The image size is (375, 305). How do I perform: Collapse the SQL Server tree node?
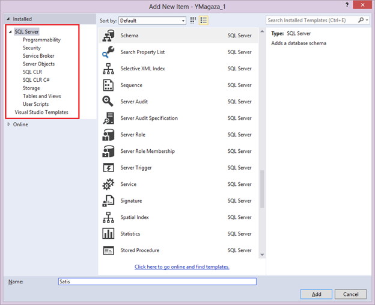[10, 32]
